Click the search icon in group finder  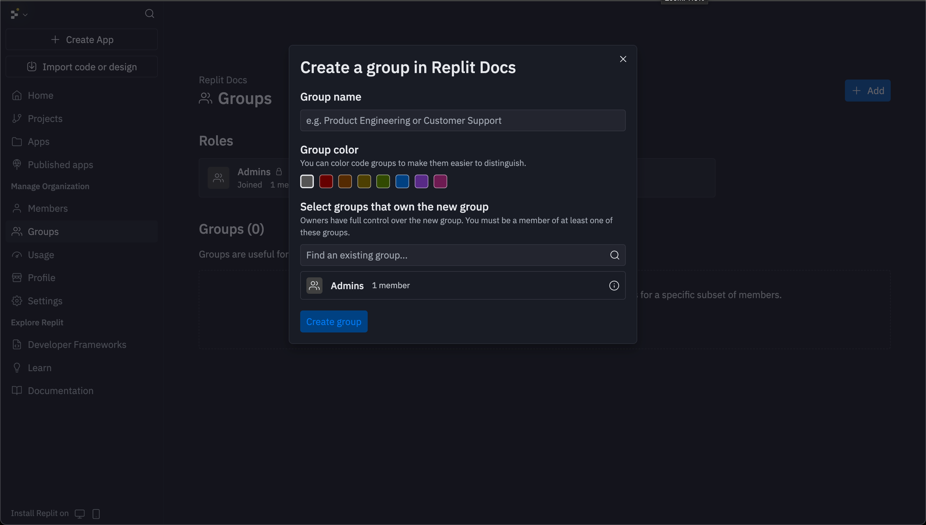pos(615,255)
